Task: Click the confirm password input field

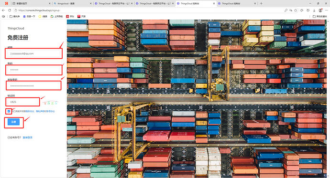Action: coord(33,85)
